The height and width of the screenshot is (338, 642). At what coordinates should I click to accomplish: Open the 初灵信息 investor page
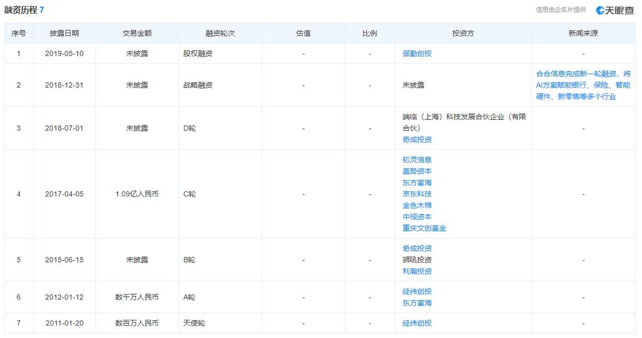coord(417,160)
